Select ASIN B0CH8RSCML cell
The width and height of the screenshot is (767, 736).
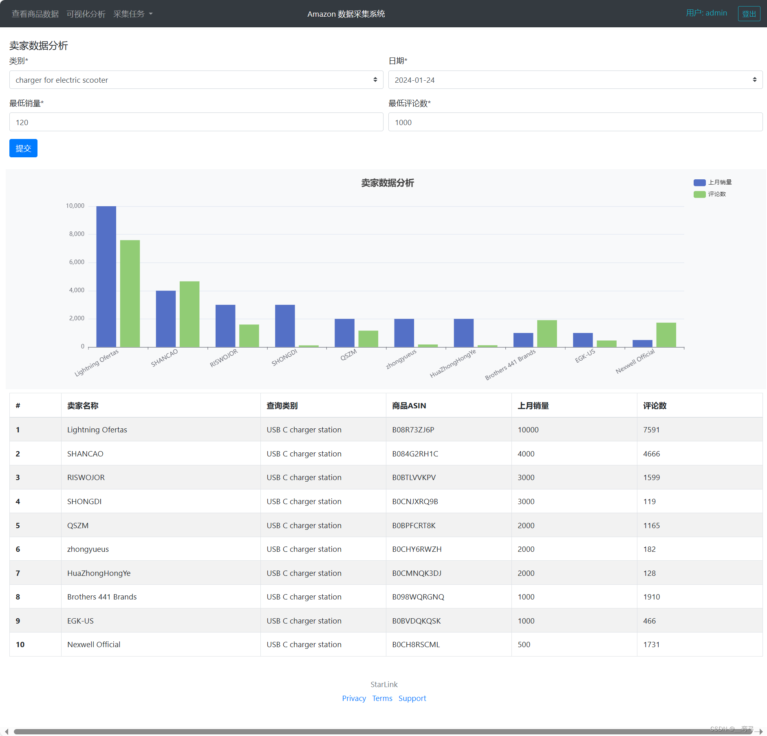point(449,644)
